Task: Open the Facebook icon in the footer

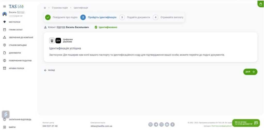Action: [172, 124]
